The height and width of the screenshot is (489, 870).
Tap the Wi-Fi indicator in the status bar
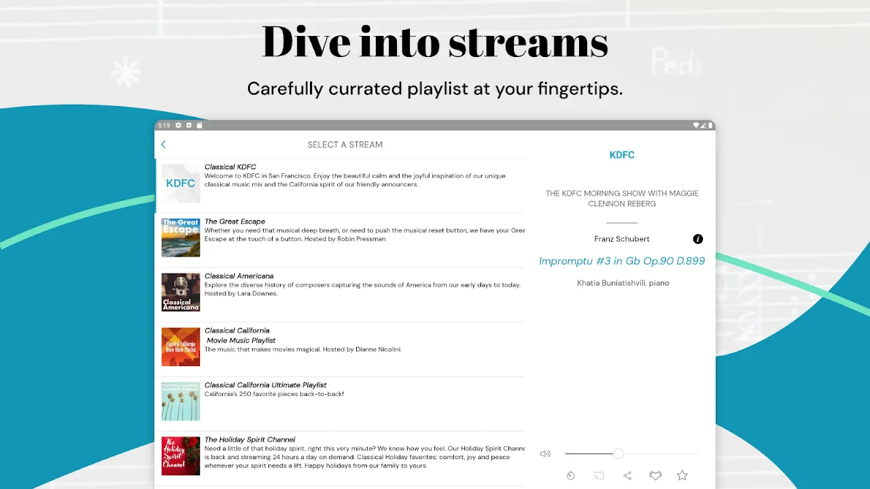coord(697,126)
